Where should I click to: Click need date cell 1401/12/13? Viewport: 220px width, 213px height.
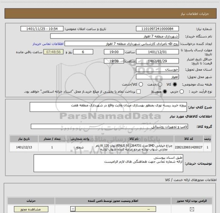pos(24,147)
